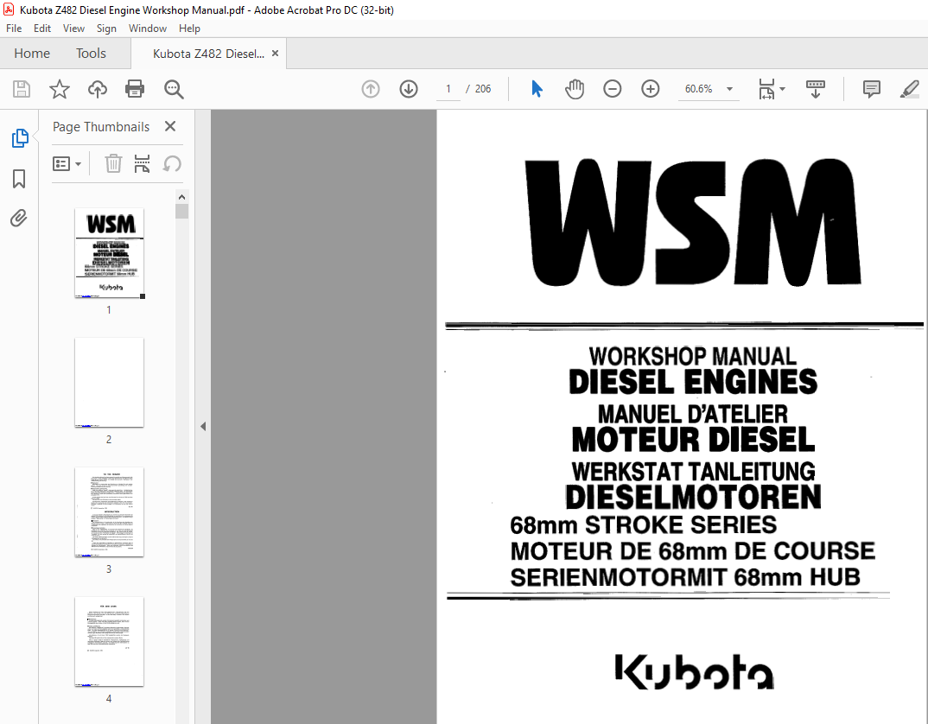928x724 pixels.
Task: Add a comment with the sticky note tool
Action: coord(871,89)
